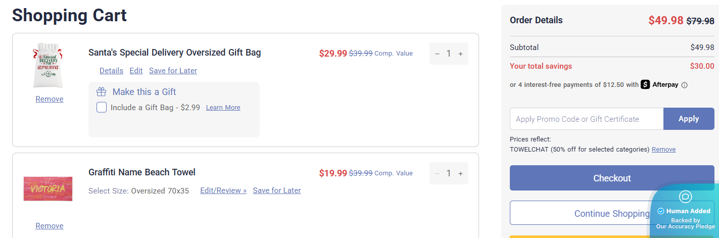
Task: Save Graffiti Beach Towel for later
Action: [x=276, y=191]
